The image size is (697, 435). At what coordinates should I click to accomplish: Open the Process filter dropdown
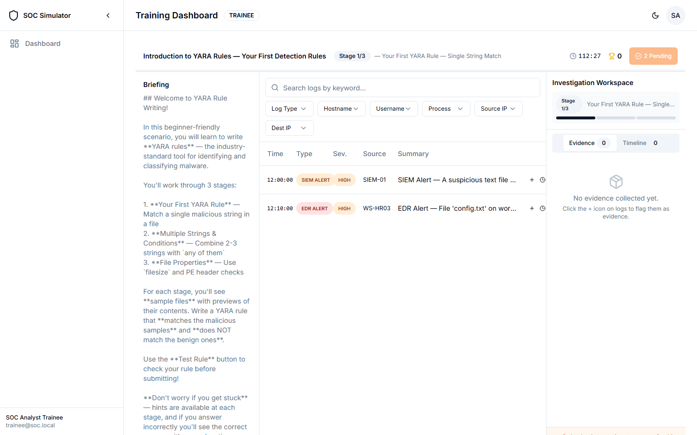coord(446,109)
